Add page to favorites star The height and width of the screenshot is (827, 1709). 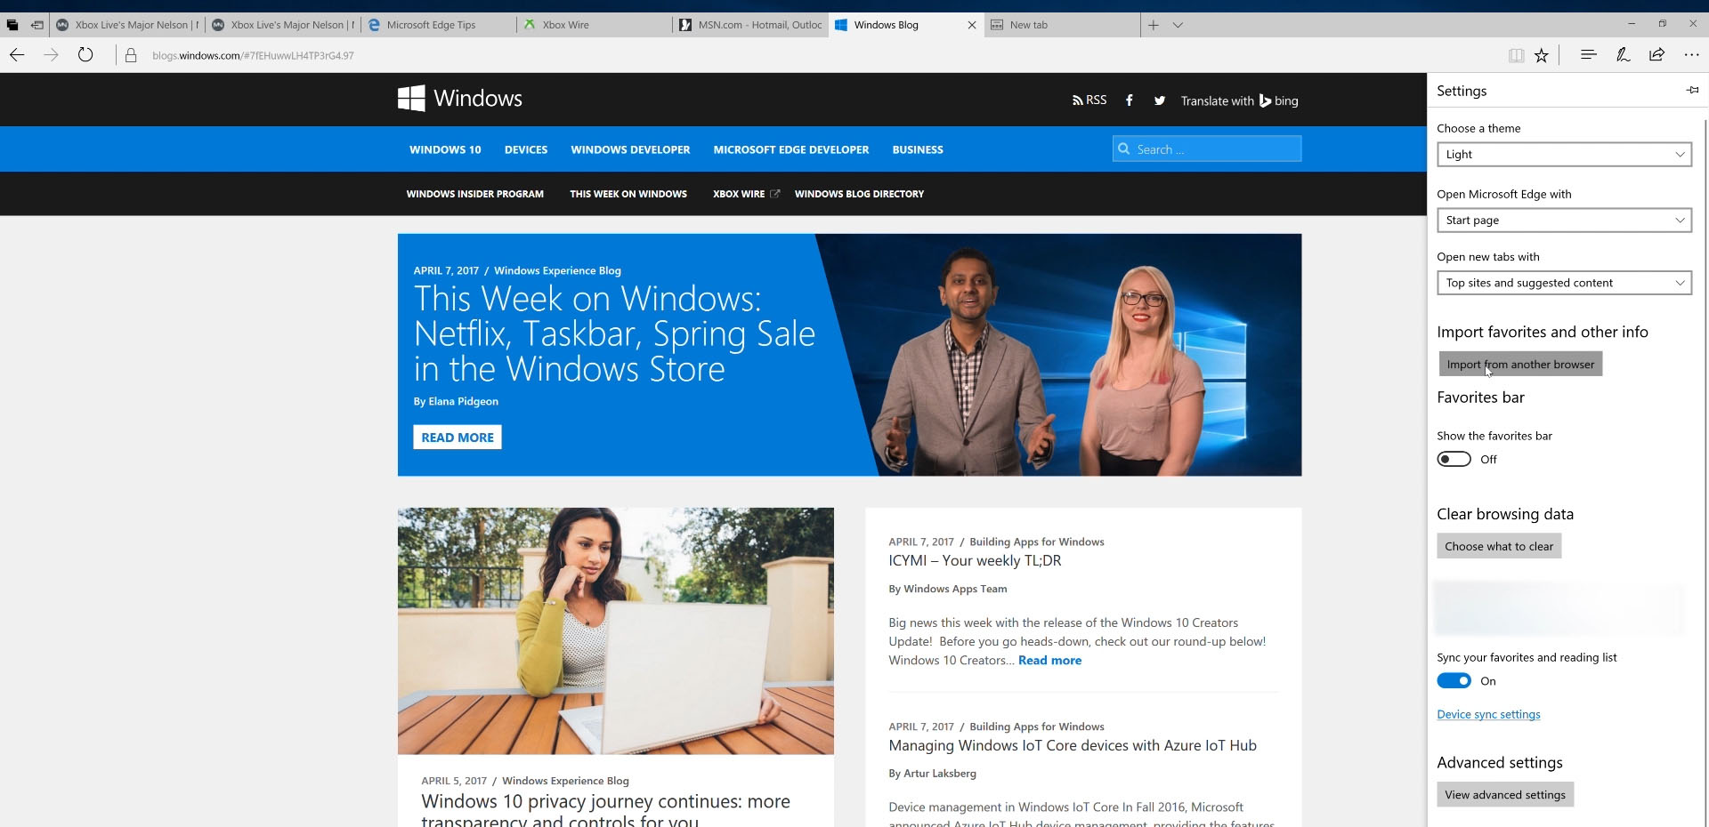1542,55
